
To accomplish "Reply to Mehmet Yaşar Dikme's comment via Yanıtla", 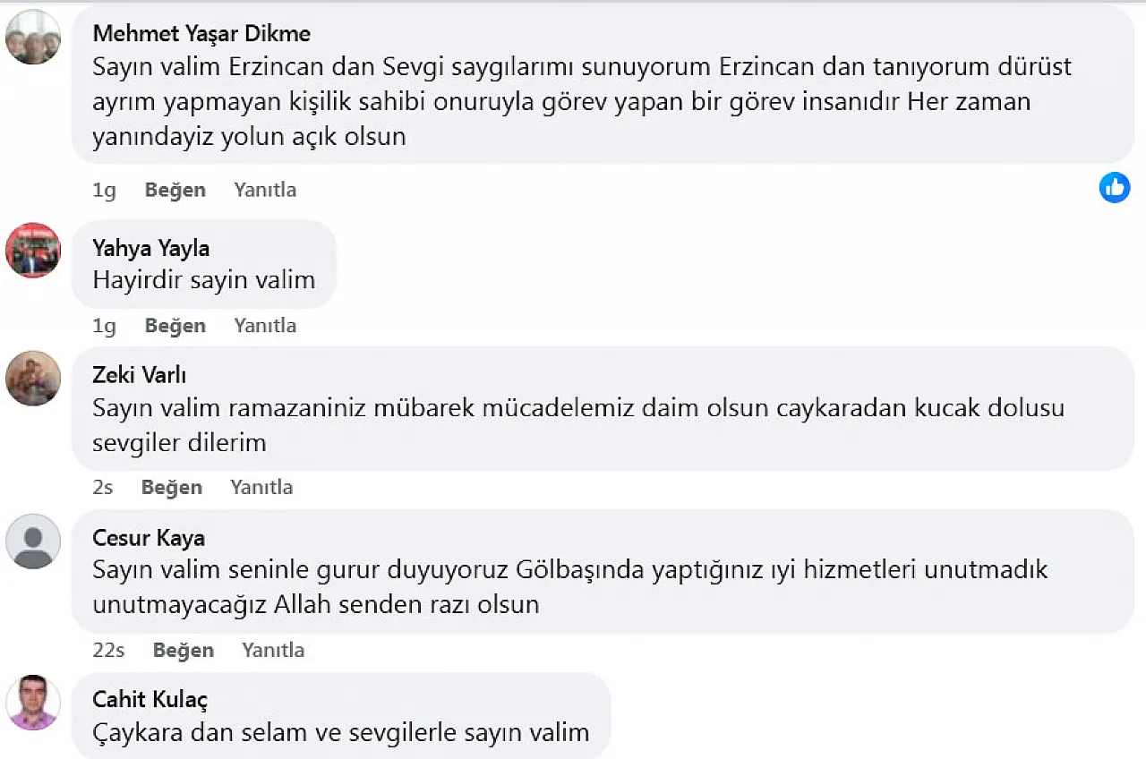I will pyautogui.click(x=265, y=190).
